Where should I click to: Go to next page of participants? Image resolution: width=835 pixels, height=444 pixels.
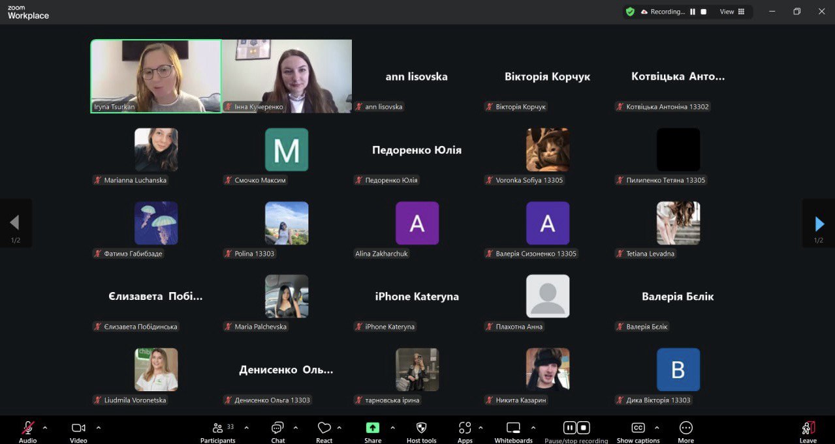[x=819, y=224]
